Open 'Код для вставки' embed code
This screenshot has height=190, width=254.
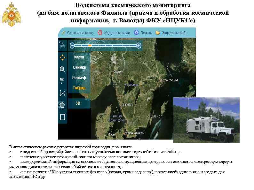tap(117, 33)
